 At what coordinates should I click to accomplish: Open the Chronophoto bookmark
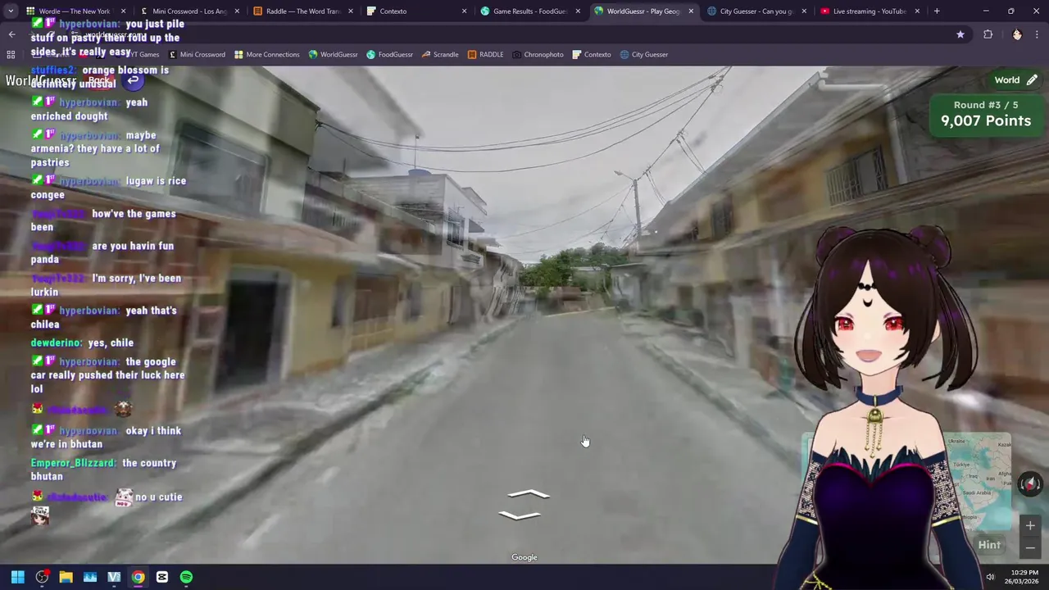[538, 54]
